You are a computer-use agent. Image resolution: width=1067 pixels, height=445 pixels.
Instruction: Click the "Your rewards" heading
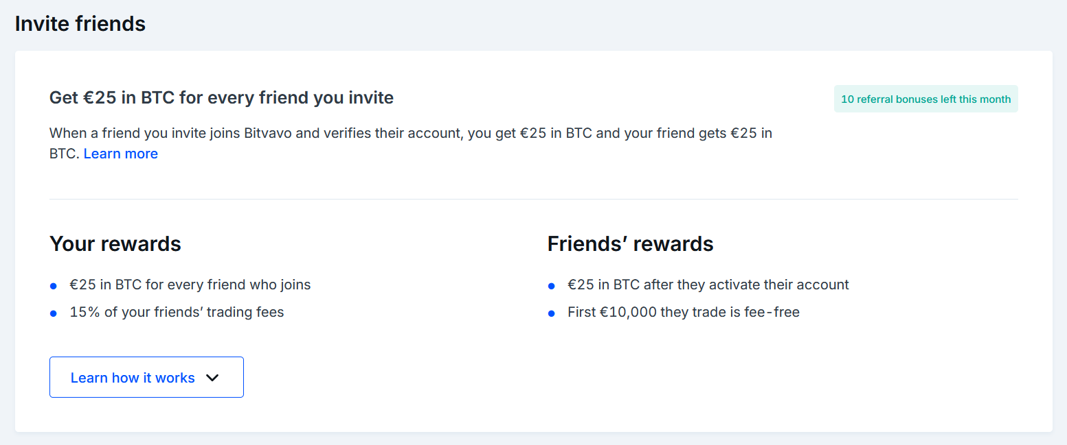[115, 243]
